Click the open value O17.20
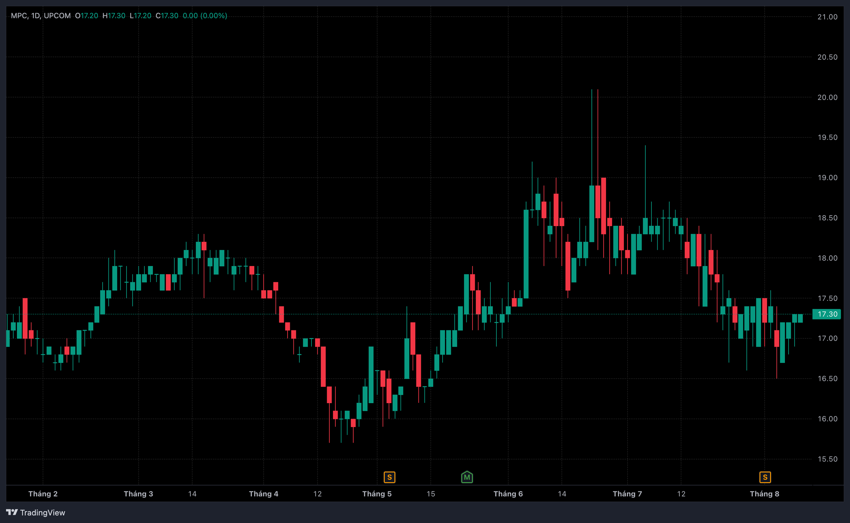This screenshot has height=523, width=850. 86,16
